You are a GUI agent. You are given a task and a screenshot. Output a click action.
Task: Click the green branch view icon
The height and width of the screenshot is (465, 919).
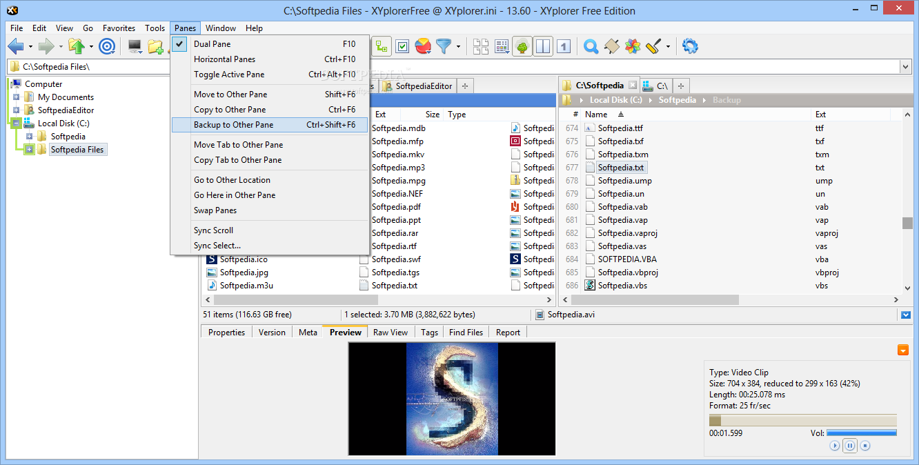382,46
